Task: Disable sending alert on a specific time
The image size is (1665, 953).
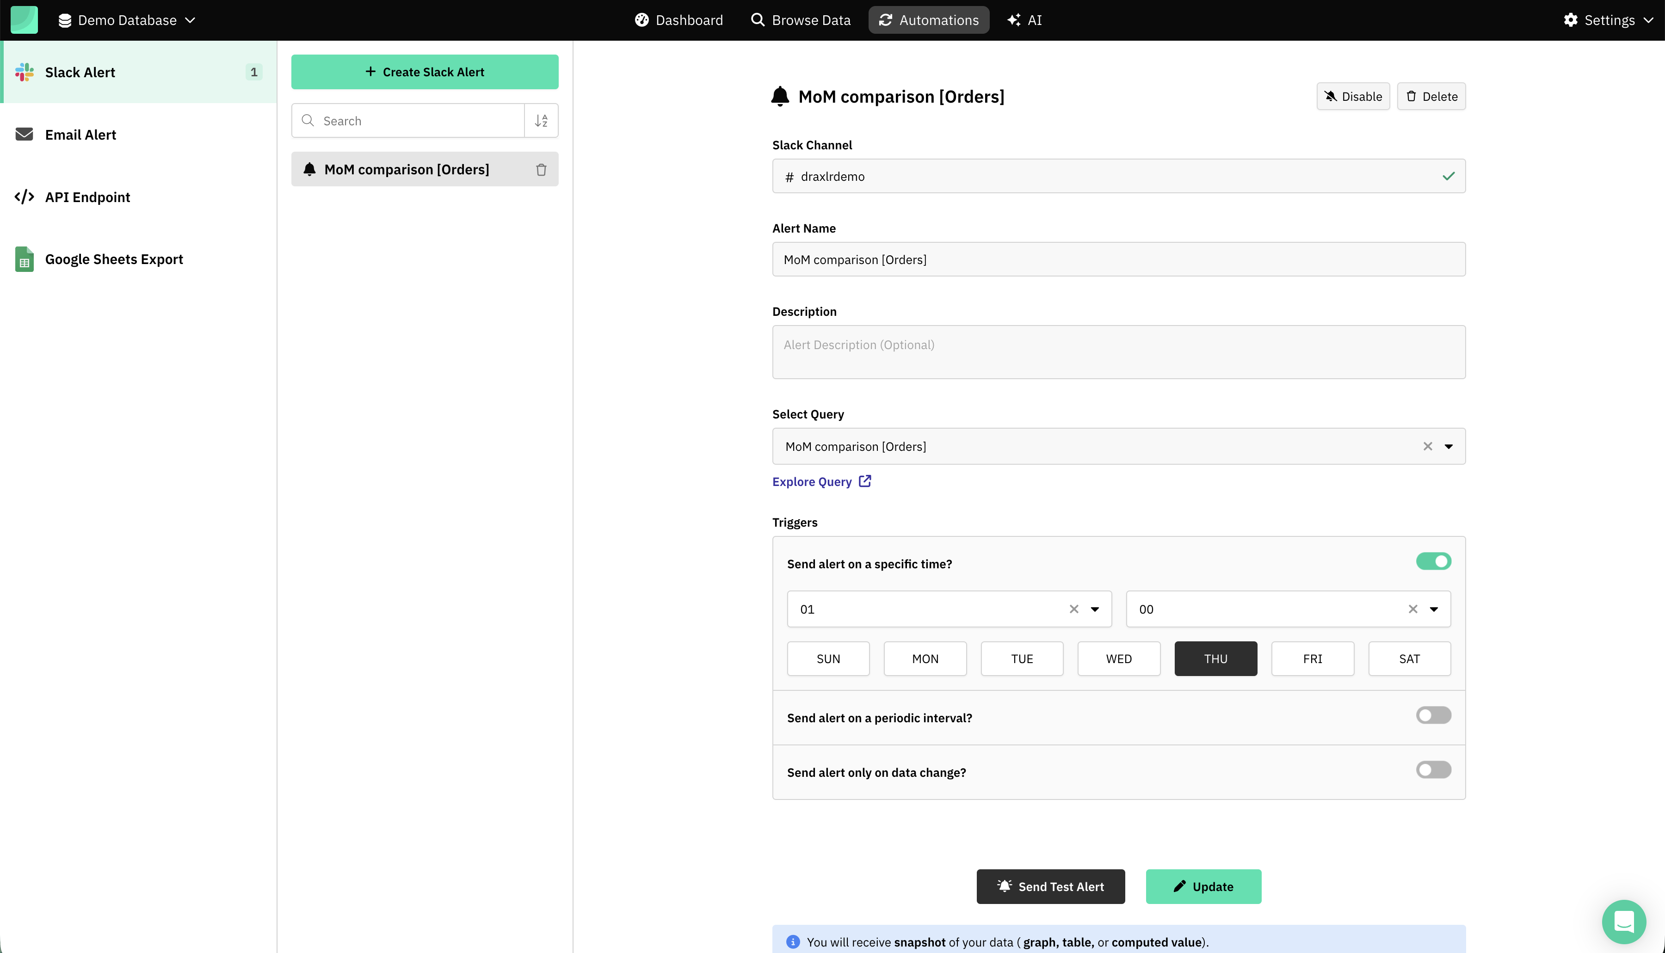Action: coord(1433,561)
